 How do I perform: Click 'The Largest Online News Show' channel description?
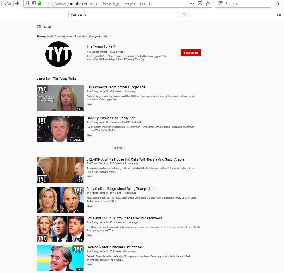click(127, 58)
